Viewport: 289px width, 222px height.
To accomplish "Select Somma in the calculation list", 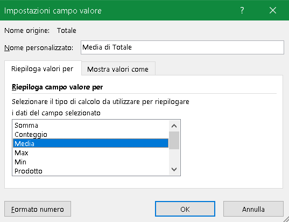I will (90, 126).
